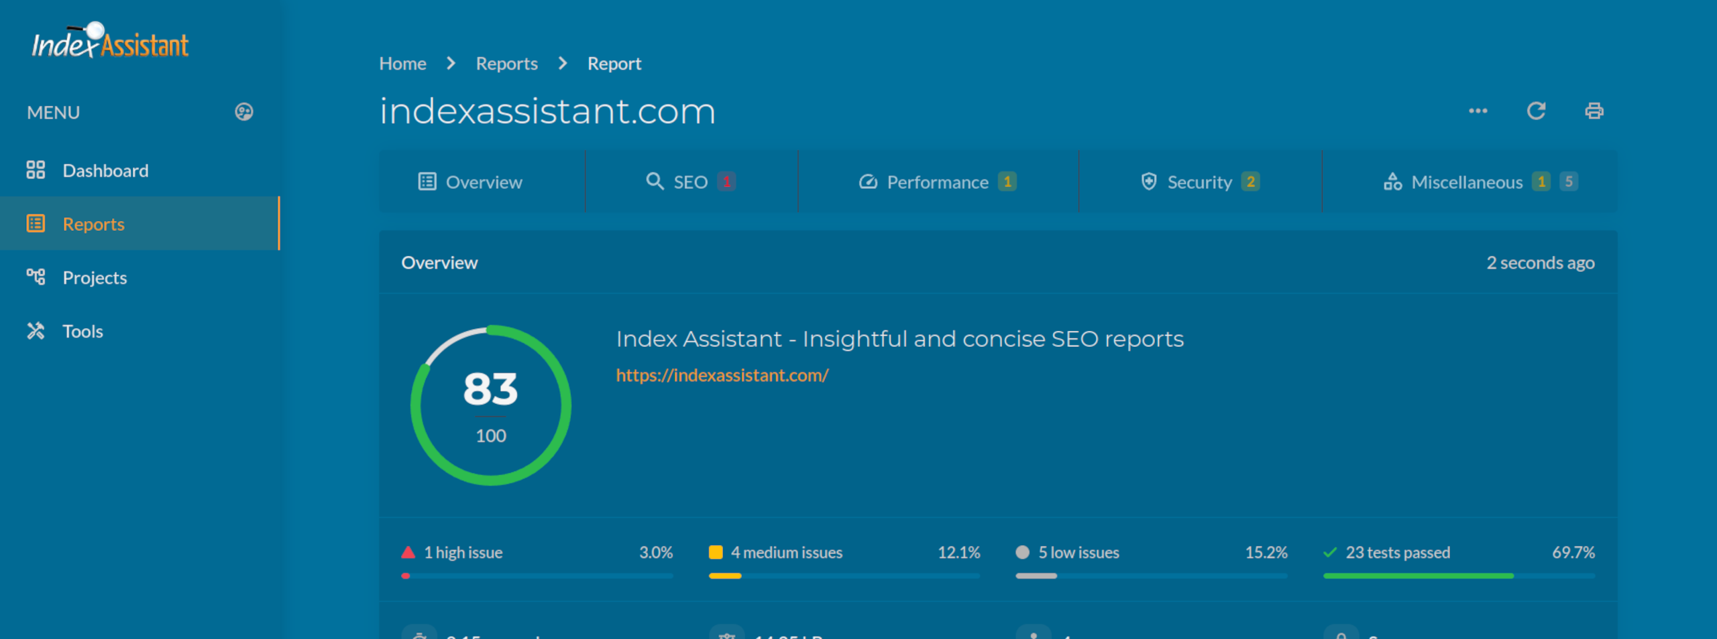Image resolution: width=1717 pixels, height=639 pixels.
Task: Click the Reports list icon in sidebar
Action: coord(36,224)
